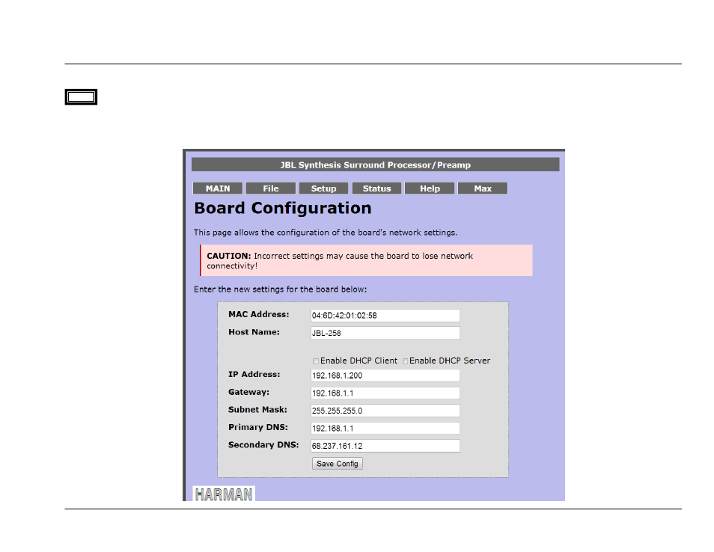Click the 'JBL Synthesis Surround Processor/Preamp' title
Screen dimensions: 714x552
[375, 165]
